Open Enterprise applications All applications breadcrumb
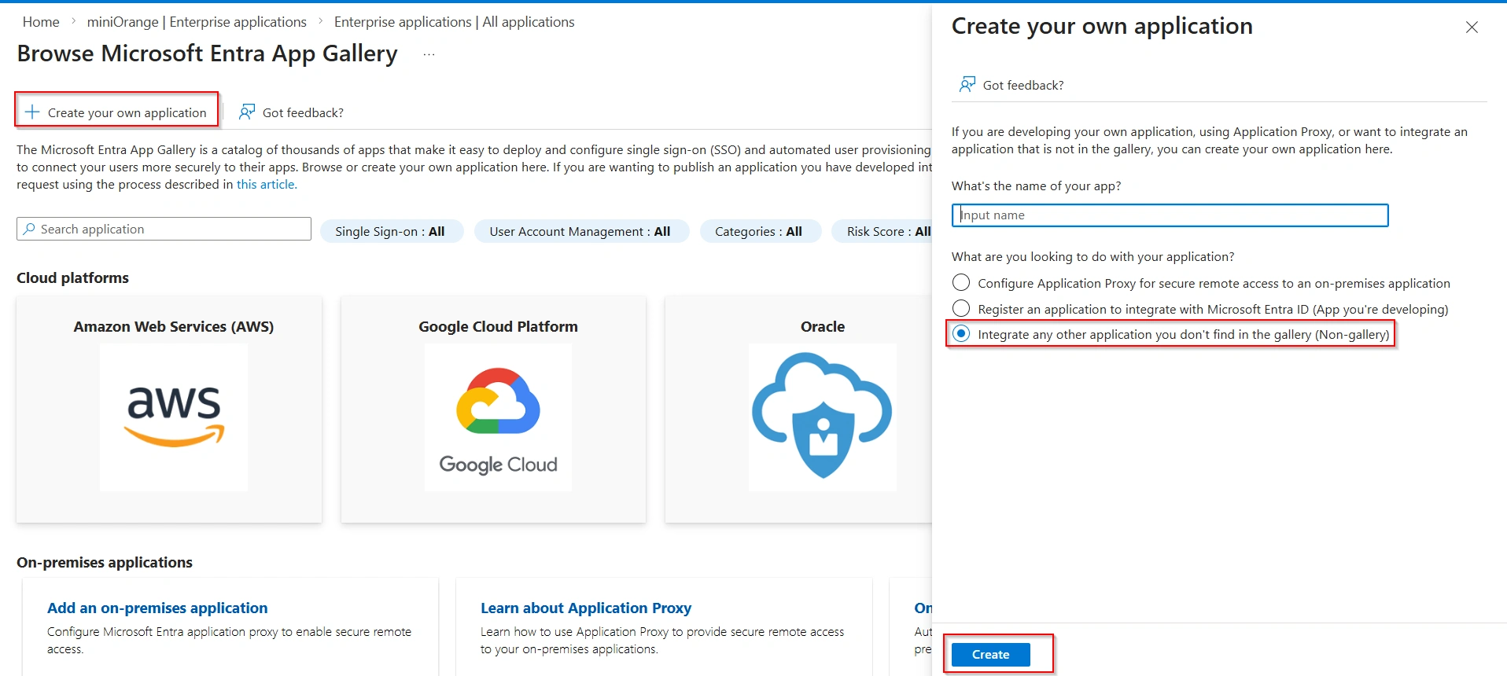 tap(454, 22)
